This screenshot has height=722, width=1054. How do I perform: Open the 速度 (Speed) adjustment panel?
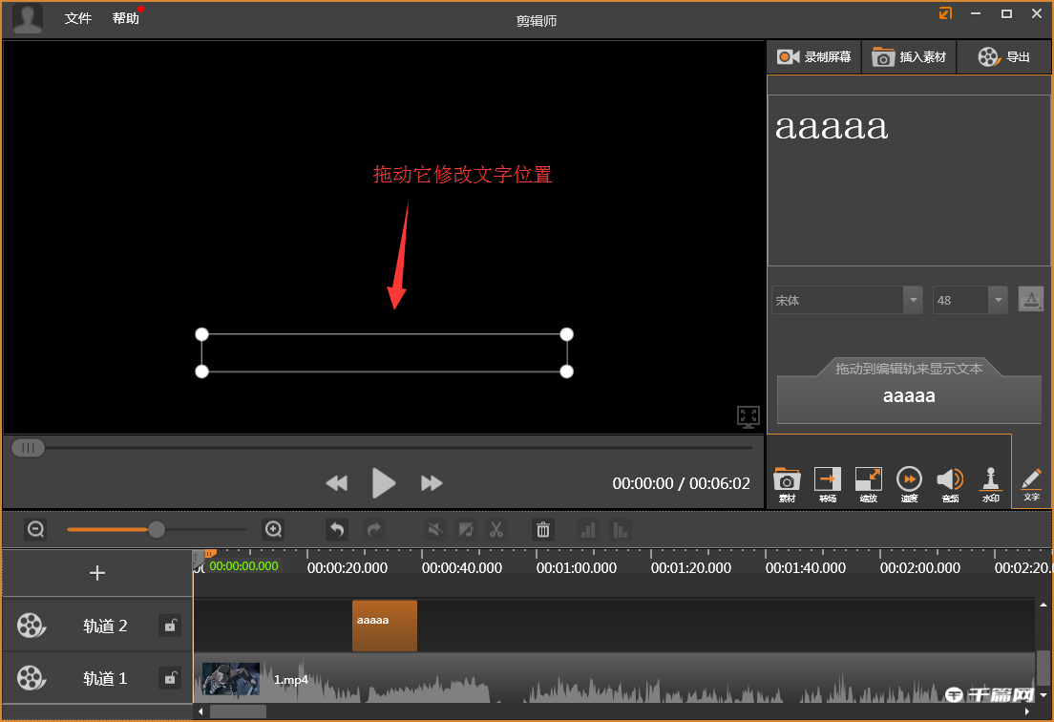(x=909, y=482)
